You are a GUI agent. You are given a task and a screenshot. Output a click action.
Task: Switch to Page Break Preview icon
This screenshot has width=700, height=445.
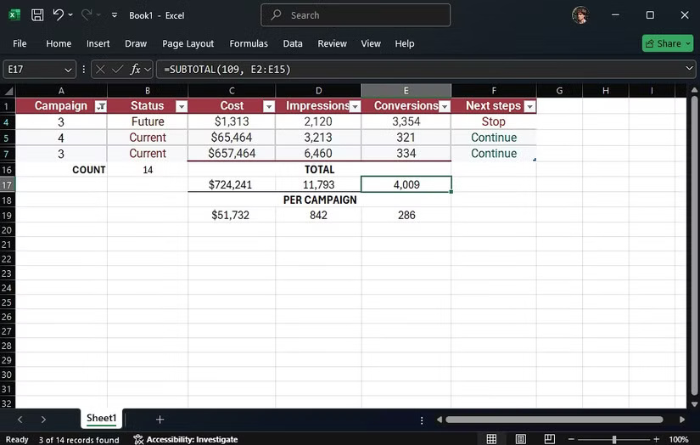pyautogui.click(x=550, y=439)
